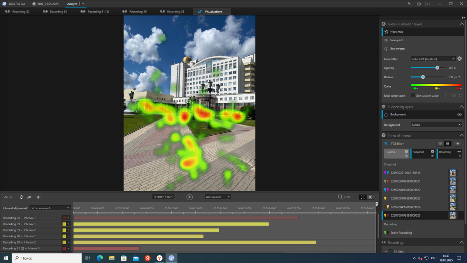Click the fit-to-screen zoom icon
Image resolution: width=467 pixels, height=263 pixels.
[x=363, y=197]
